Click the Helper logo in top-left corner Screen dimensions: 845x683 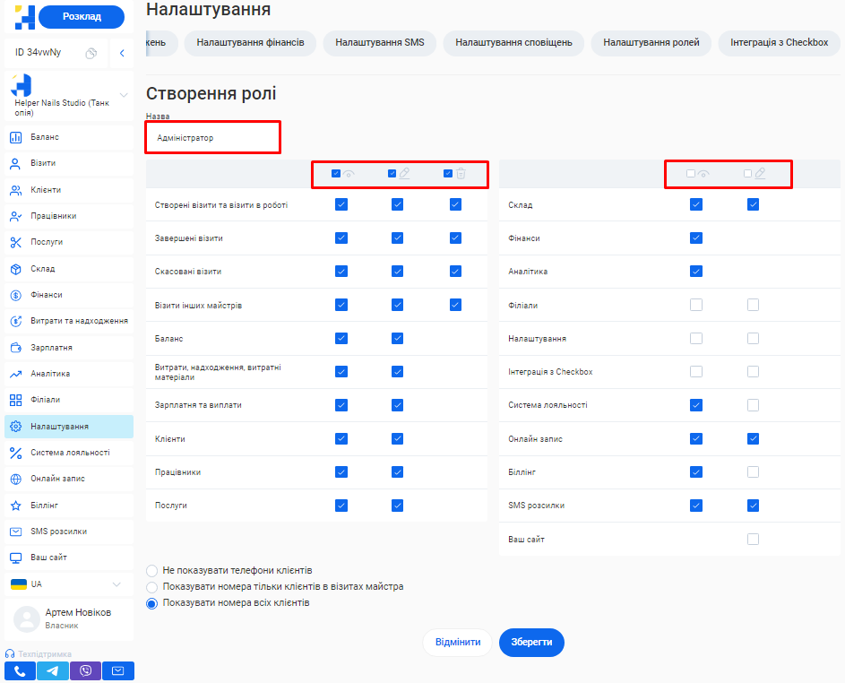point(25,17)
